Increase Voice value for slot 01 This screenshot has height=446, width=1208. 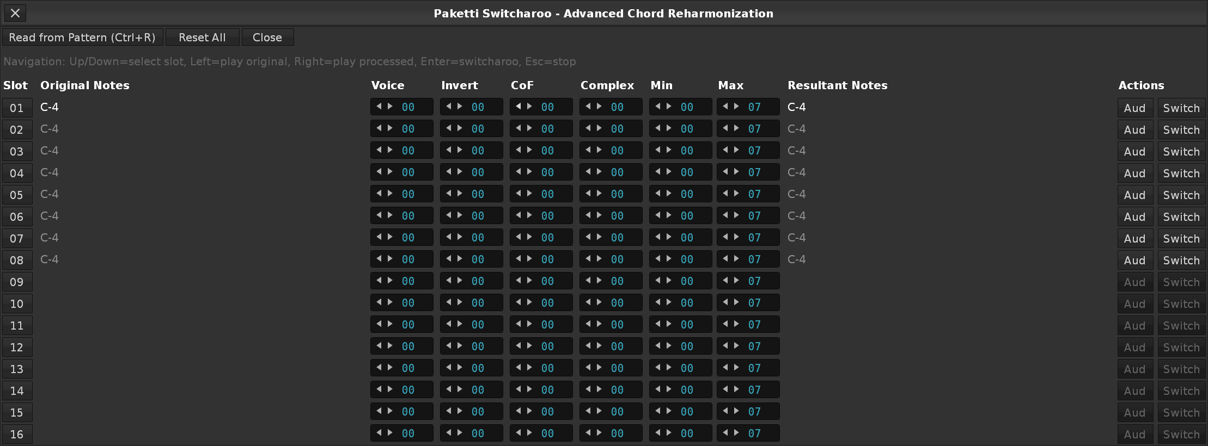tap(390, 107)
